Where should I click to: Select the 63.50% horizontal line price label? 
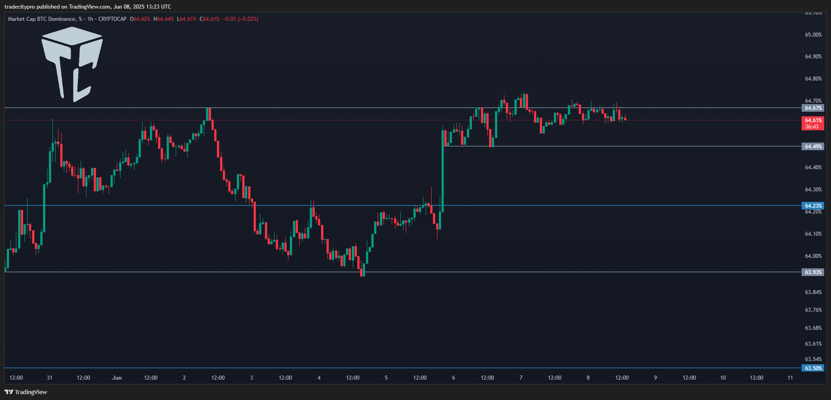coord(813,368)
